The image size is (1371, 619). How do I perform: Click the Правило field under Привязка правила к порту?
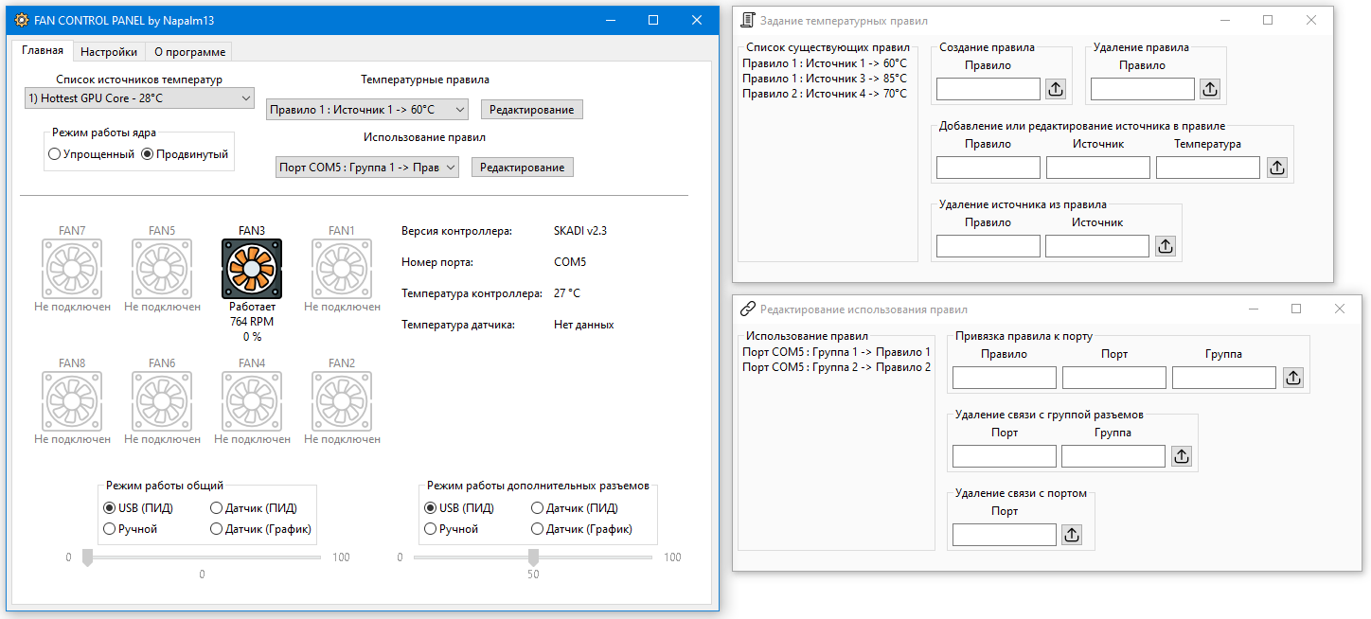pyautogui.click(x=1005, y=378)
